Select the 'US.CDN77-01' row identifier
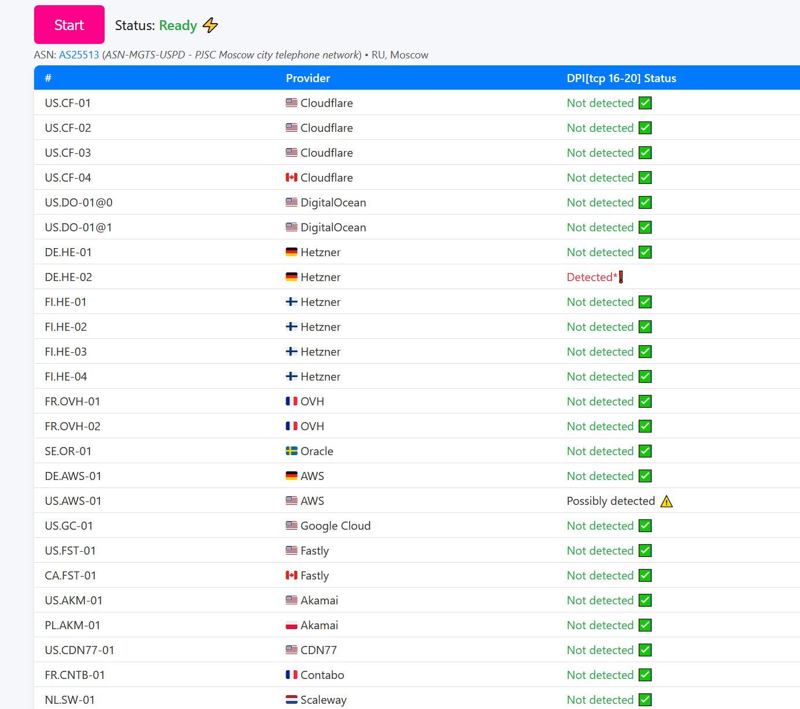800x709 pixels. pos(80,650)
